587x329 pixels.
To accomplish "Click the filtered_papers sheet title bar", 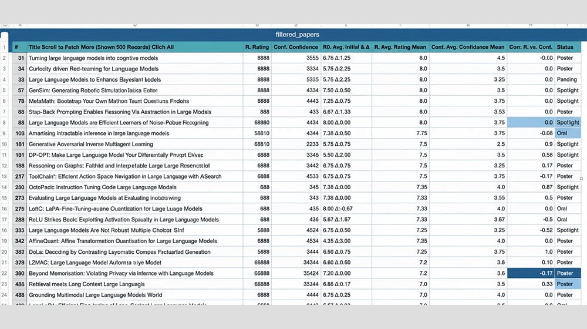I will pos(297,35).
